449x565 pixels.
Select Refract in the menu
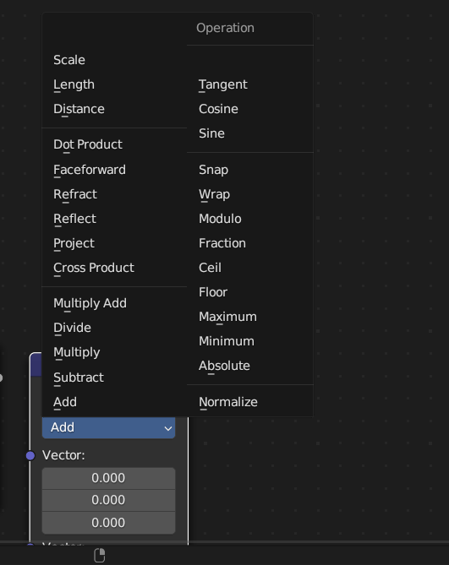pyautogui.click(x=114, y=194)
